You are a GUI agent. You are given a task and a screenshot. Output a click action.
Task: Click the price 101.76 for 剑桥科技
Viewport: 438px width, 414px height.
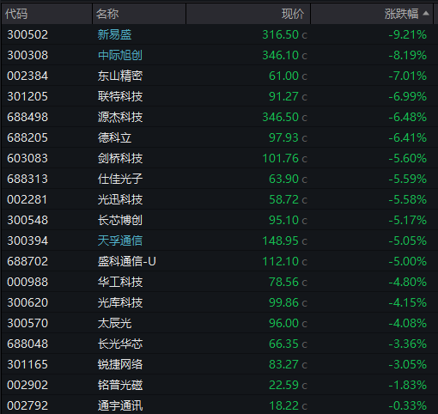click(281, 158)
